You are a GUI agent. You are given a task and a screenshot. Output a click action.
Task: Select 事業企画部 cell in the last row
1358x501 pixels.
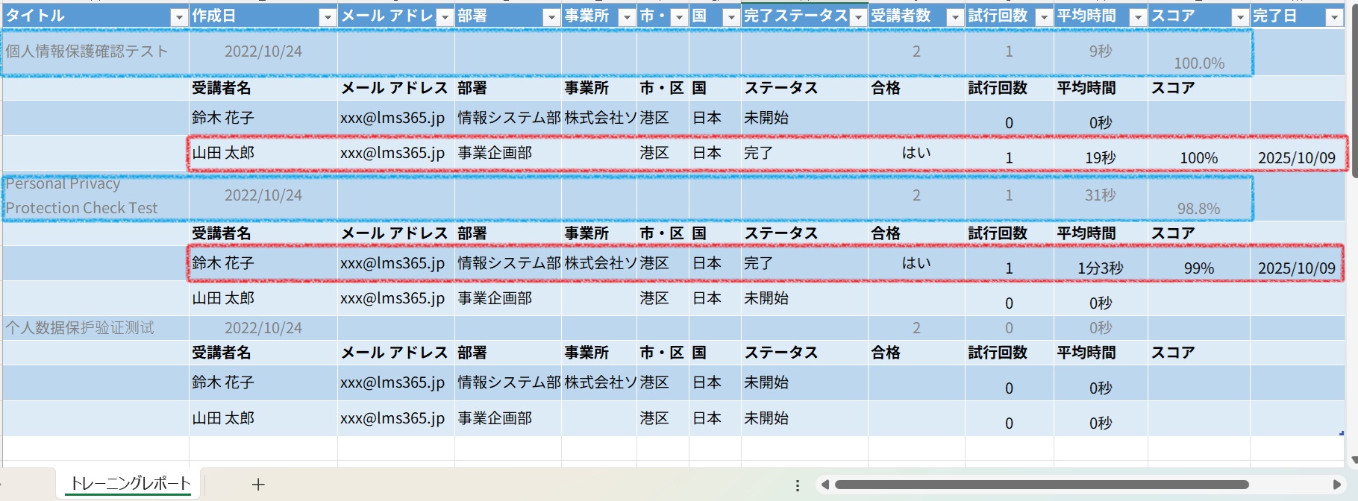tap(508, 418)
